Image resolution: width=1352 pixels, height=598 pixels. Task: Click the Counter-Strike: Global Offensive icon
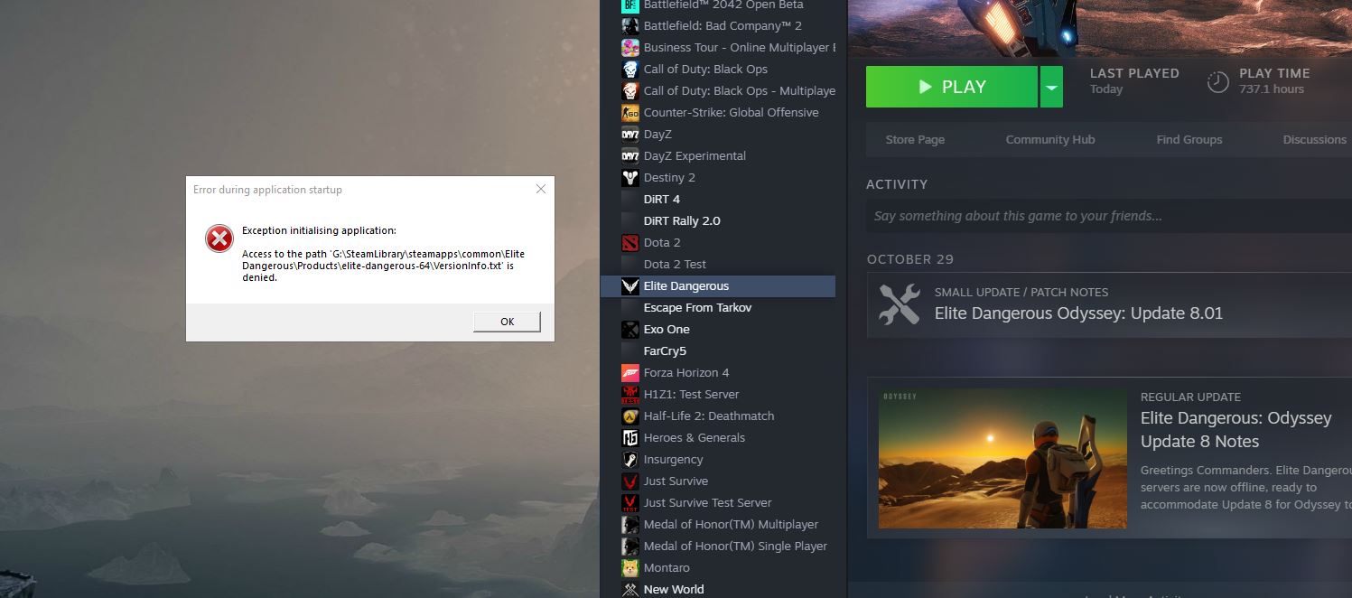(x=630, y=112)
